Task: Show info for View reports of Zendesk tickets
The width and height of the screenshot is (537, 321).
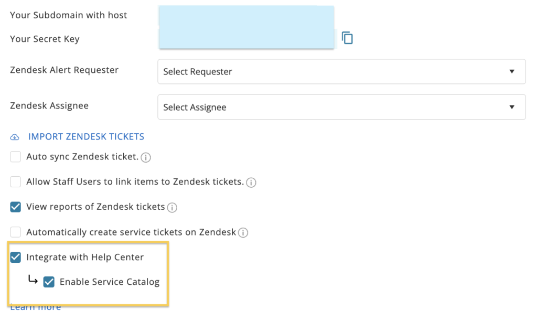Action: (x=172, y=208)
